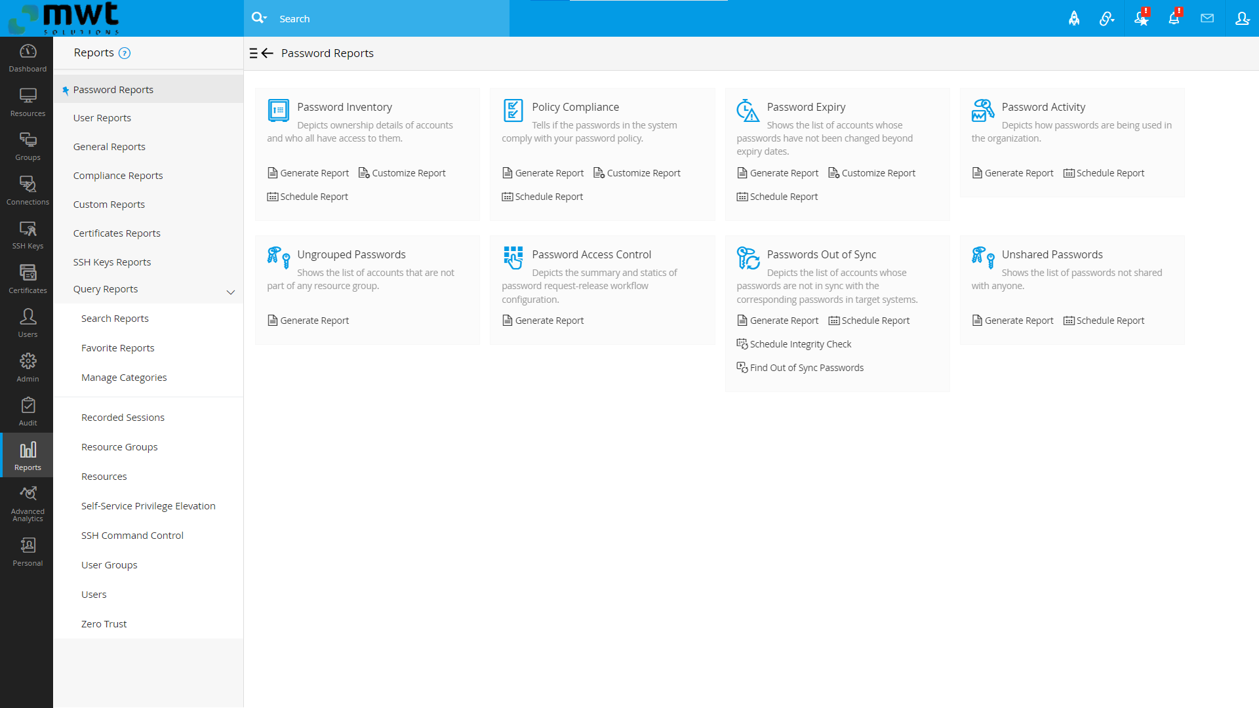Screen dimensions: 1259x708
Task: Open notifications via the bell icon
Action: [1174, 18]
